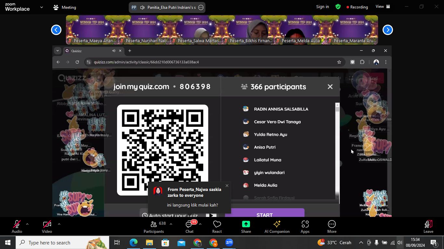This screenshot has height=249, width=444.
Task: Select Peserta_Maeya video thumbnail
Action: click(92, 30)
